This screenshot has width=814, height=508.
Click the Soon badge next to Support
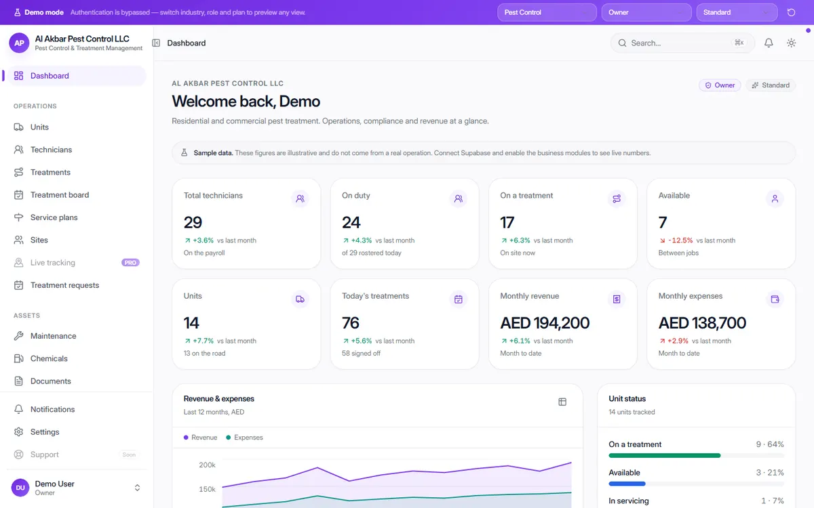coord(129,454)
